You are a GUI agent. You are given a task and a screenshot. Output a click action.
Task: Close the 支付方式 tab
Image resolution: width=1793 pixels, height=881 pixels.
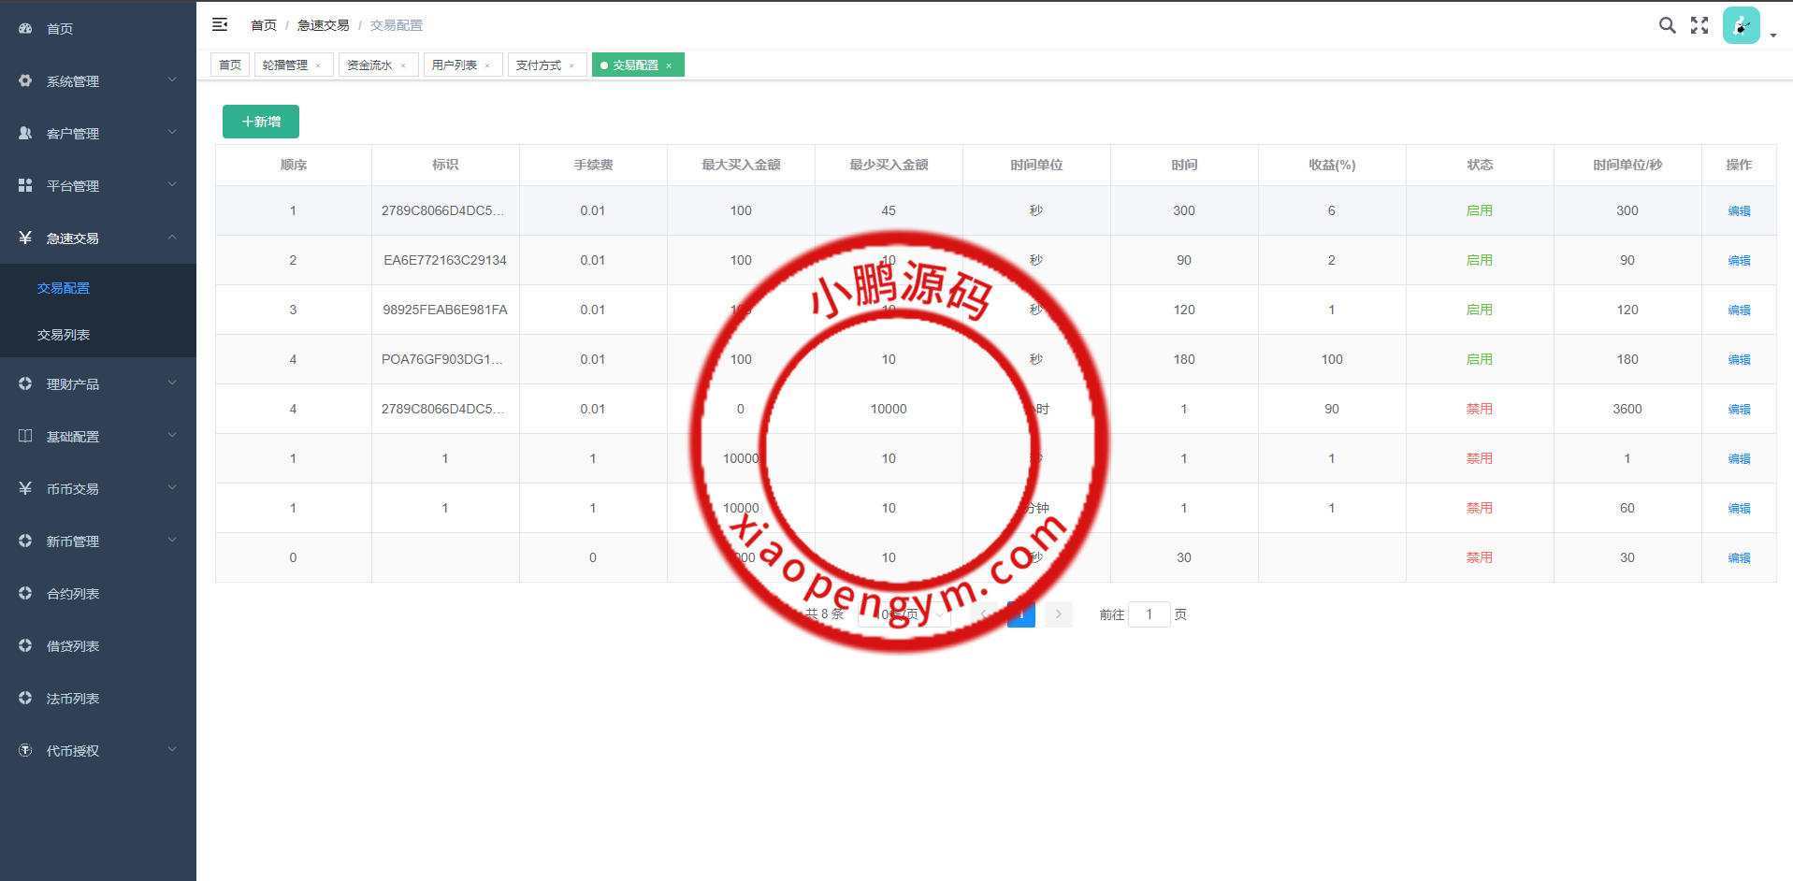(x=571, y=65)
